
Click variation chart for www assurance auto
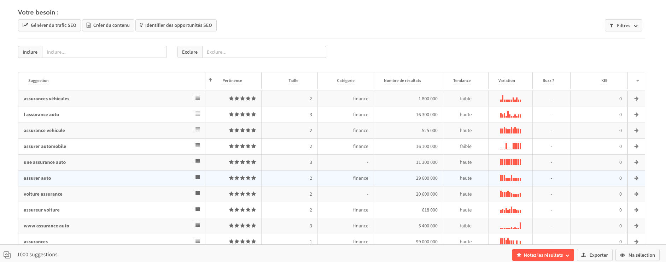click(x=510, y=225)
